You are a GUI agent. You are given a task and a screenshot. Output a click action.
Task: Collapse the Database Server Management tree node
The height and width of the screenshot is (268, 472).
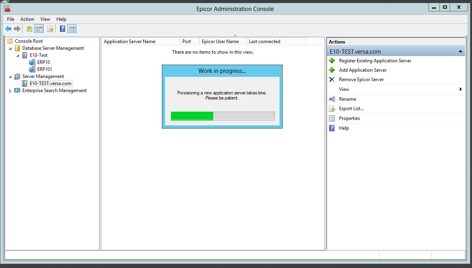[11, 49]
